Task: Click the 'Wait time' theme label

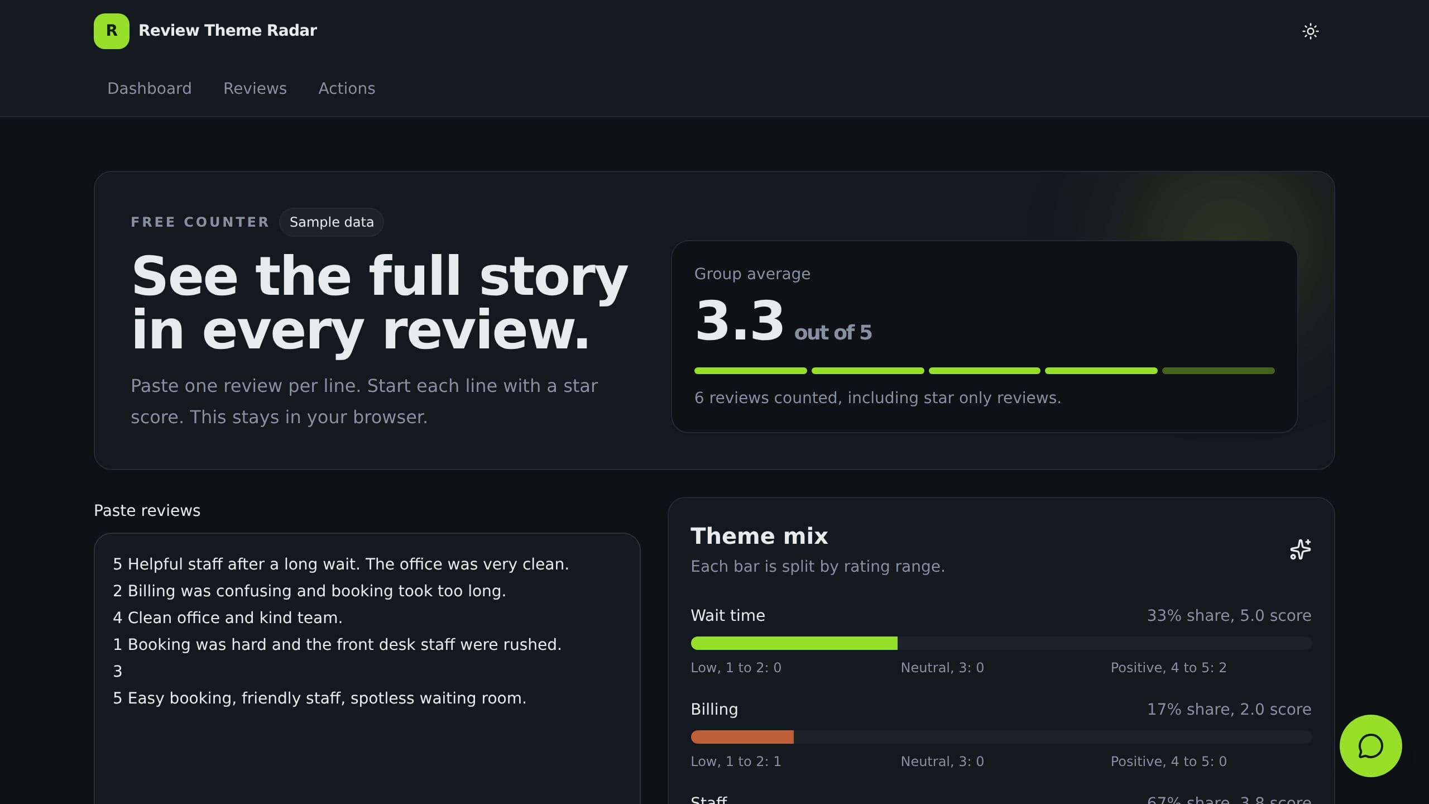Action: pyautogui.click(x=728, y=615)
